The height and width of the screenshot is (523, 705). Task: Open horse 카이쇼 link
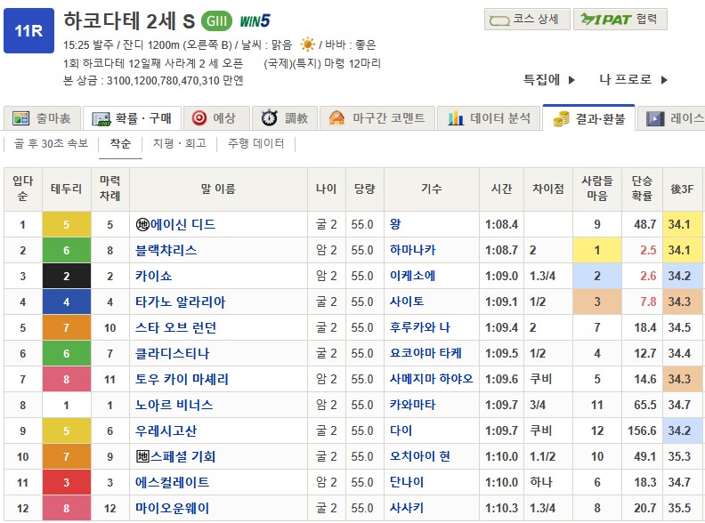154,276
